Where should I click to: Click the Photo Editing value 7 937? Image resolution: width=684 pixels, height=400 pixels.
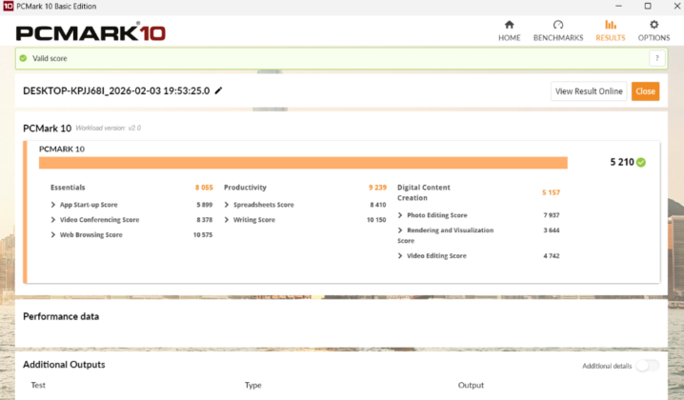click(552, 215)
